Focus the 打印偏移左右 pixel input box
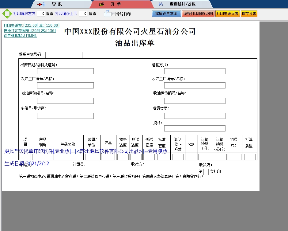This screenshot has width=288, height=231. pos(41,14)
